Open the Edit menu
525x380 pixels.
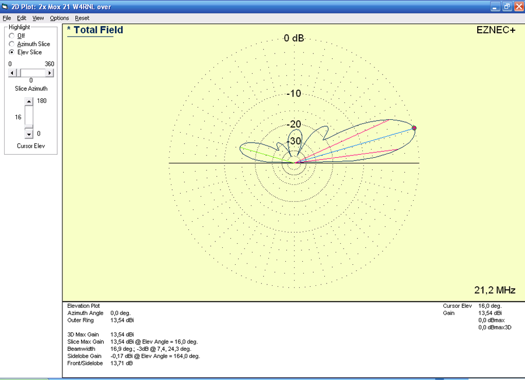click(x=22, y=18)
